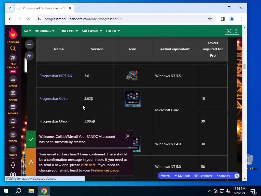Expand the Modding menu

click(x=45, y=31)
